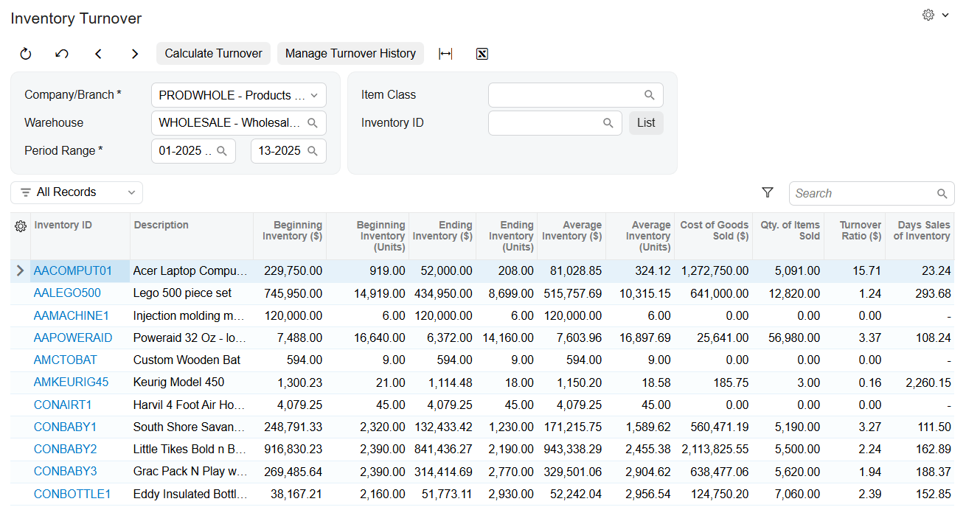Viewport: 966px width, 521px height.
Task: Export the grid to Excel
Action: point(482,54)
